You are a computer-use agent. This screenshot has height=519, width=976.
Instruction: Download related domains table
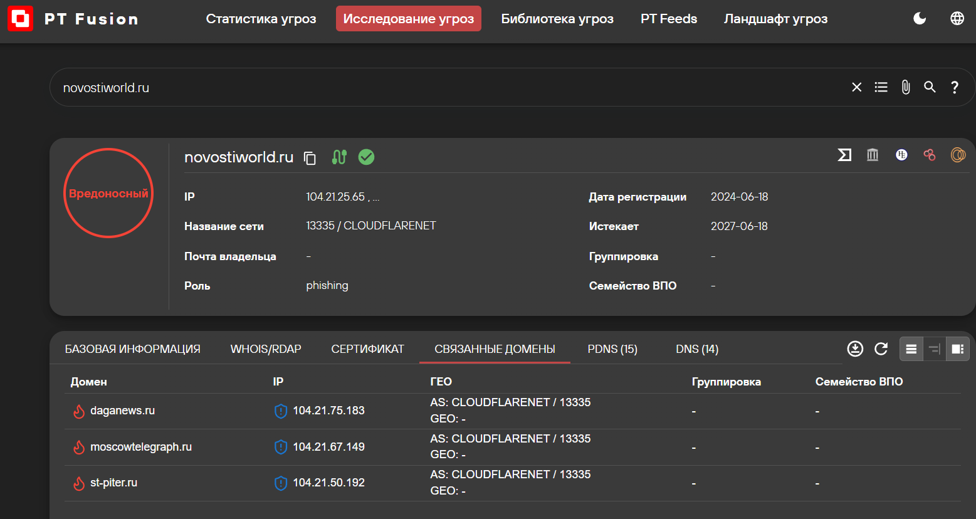coord(855,349)
